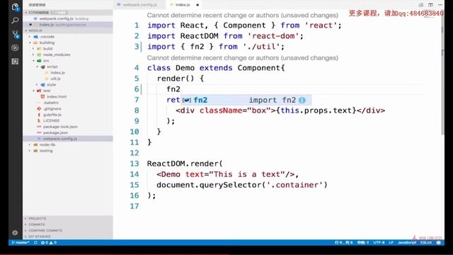The image size is (453, 255).
Task: Click the ESLint status bar item
Action: (426, 242)
